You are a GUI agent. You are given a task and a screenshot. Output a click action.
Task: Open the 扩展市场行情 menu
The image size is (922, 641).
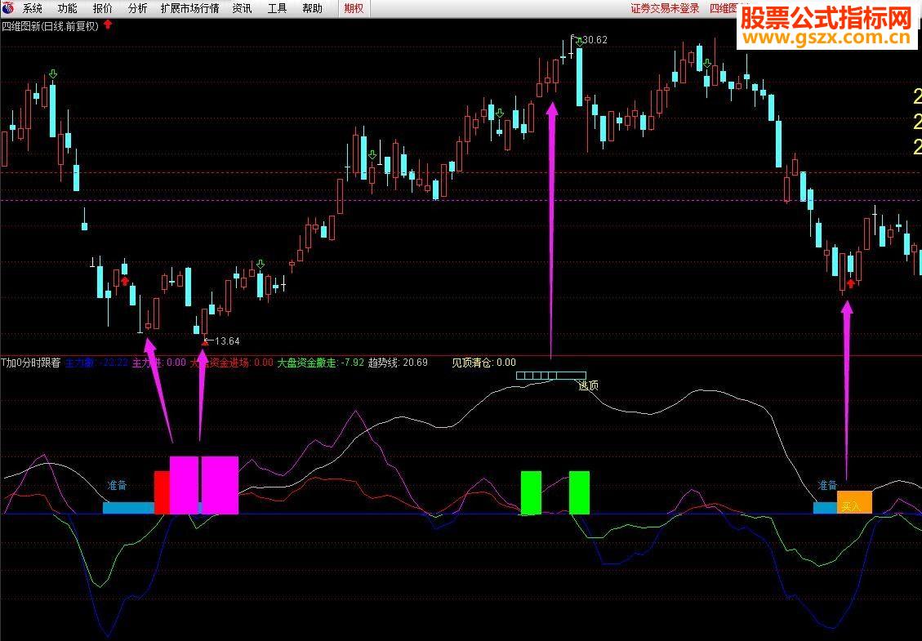click(189, 8)
